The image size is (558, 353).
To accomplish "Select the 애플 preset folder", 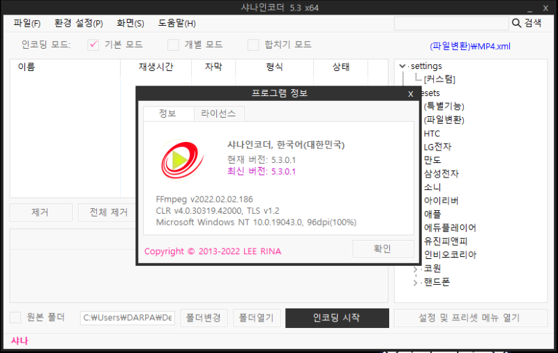I will [x=432, y=214].
